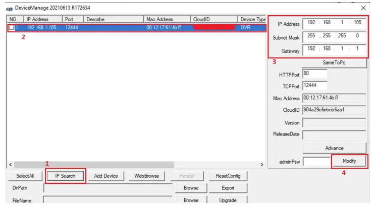Sort by the NO. column header
This screenshot has height=207, width=373.
(x=16, y=19)
